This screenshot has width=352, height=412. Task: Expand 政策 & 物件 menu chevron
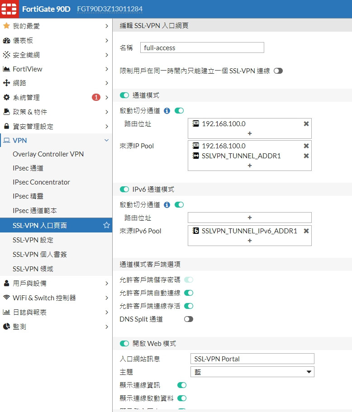(x=106, y=112)
